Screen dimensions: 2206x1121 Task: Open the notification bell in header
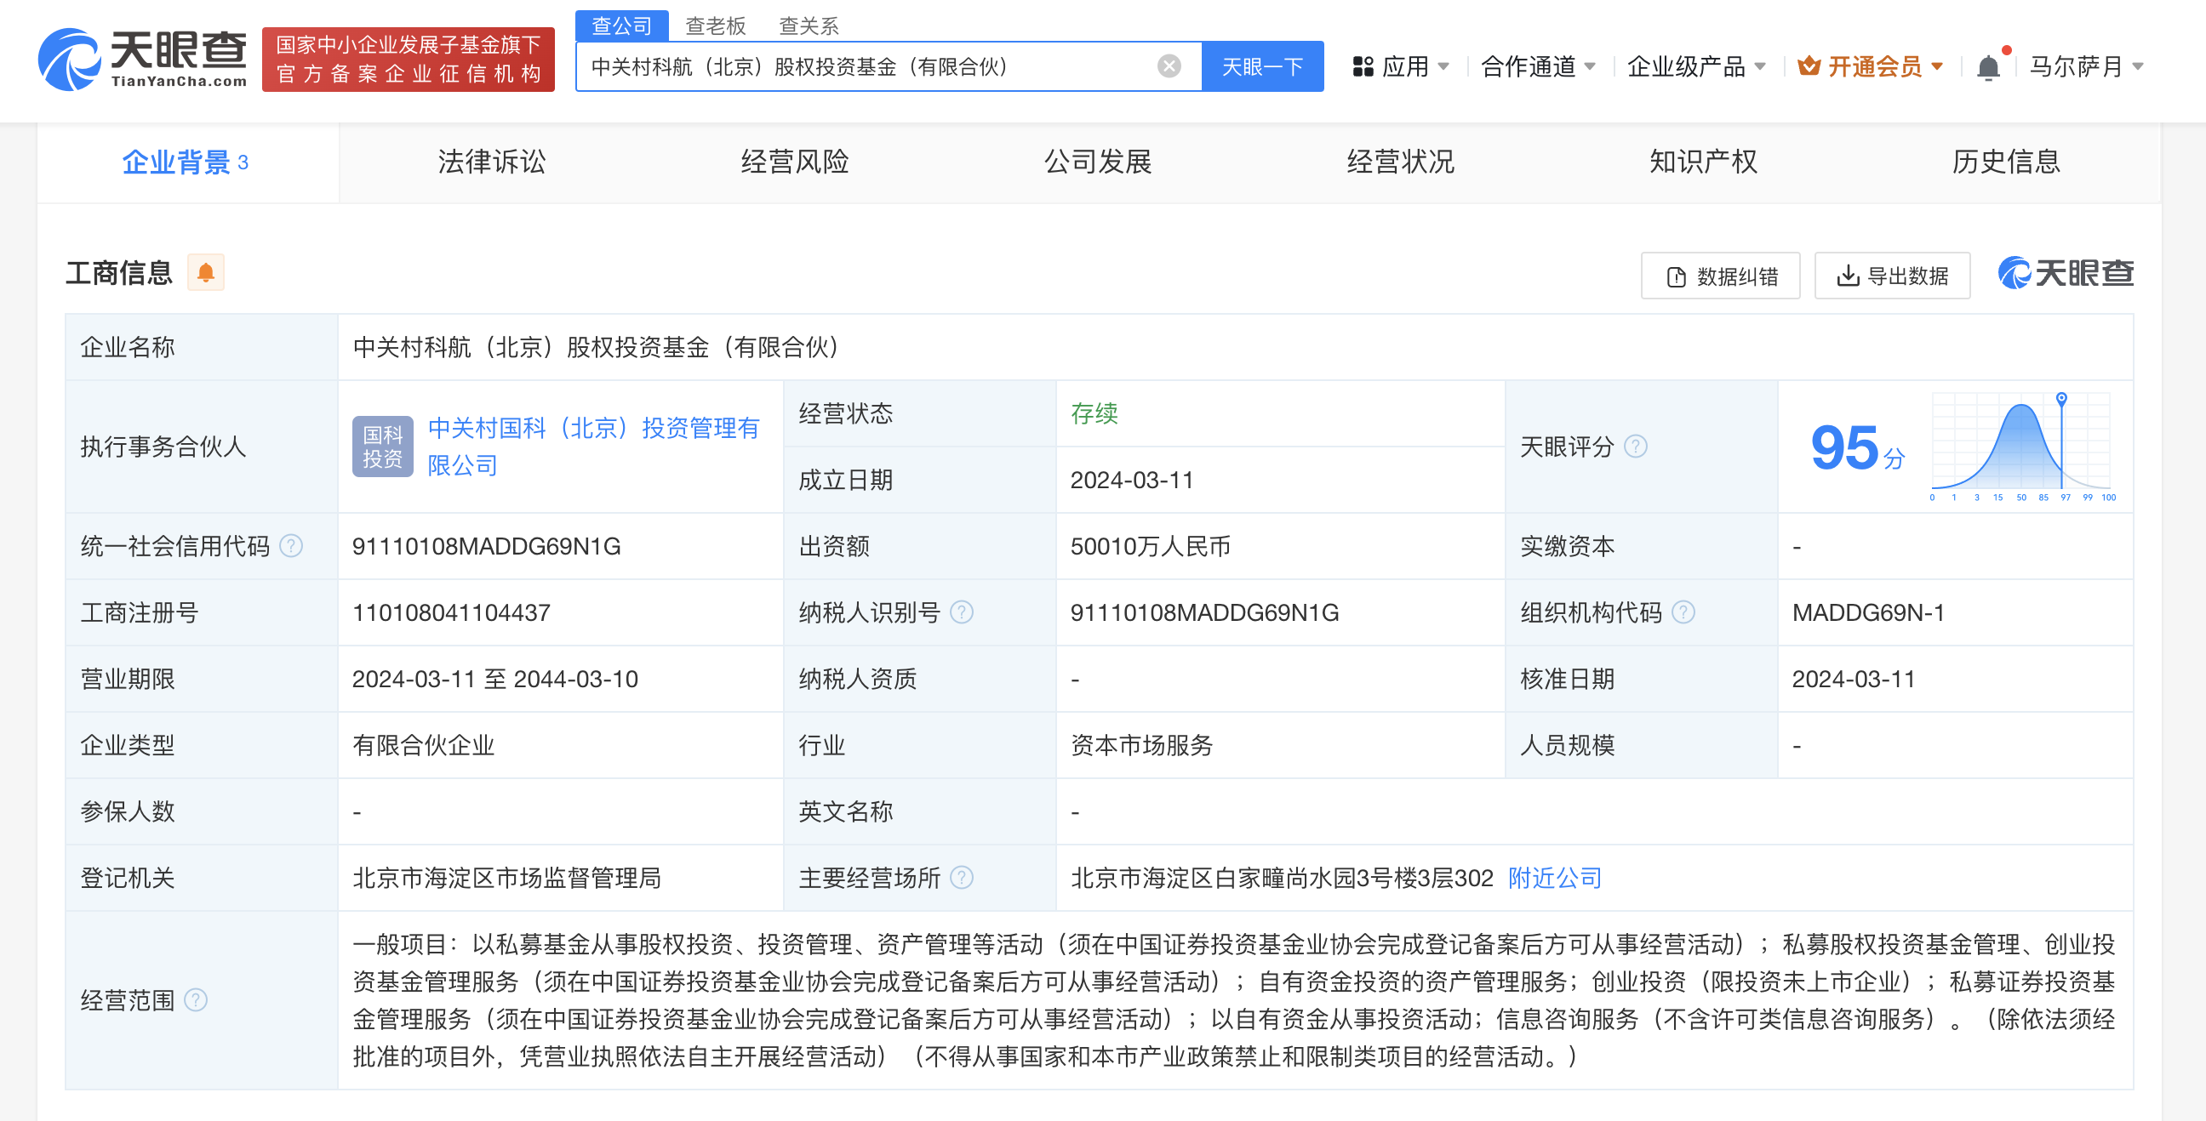(x=1987, y=66)
